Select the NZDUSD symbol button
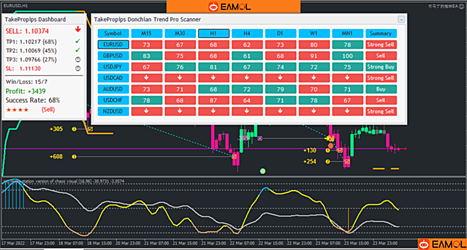Screen dimensions: 467x250 click(x=113, y=111)
